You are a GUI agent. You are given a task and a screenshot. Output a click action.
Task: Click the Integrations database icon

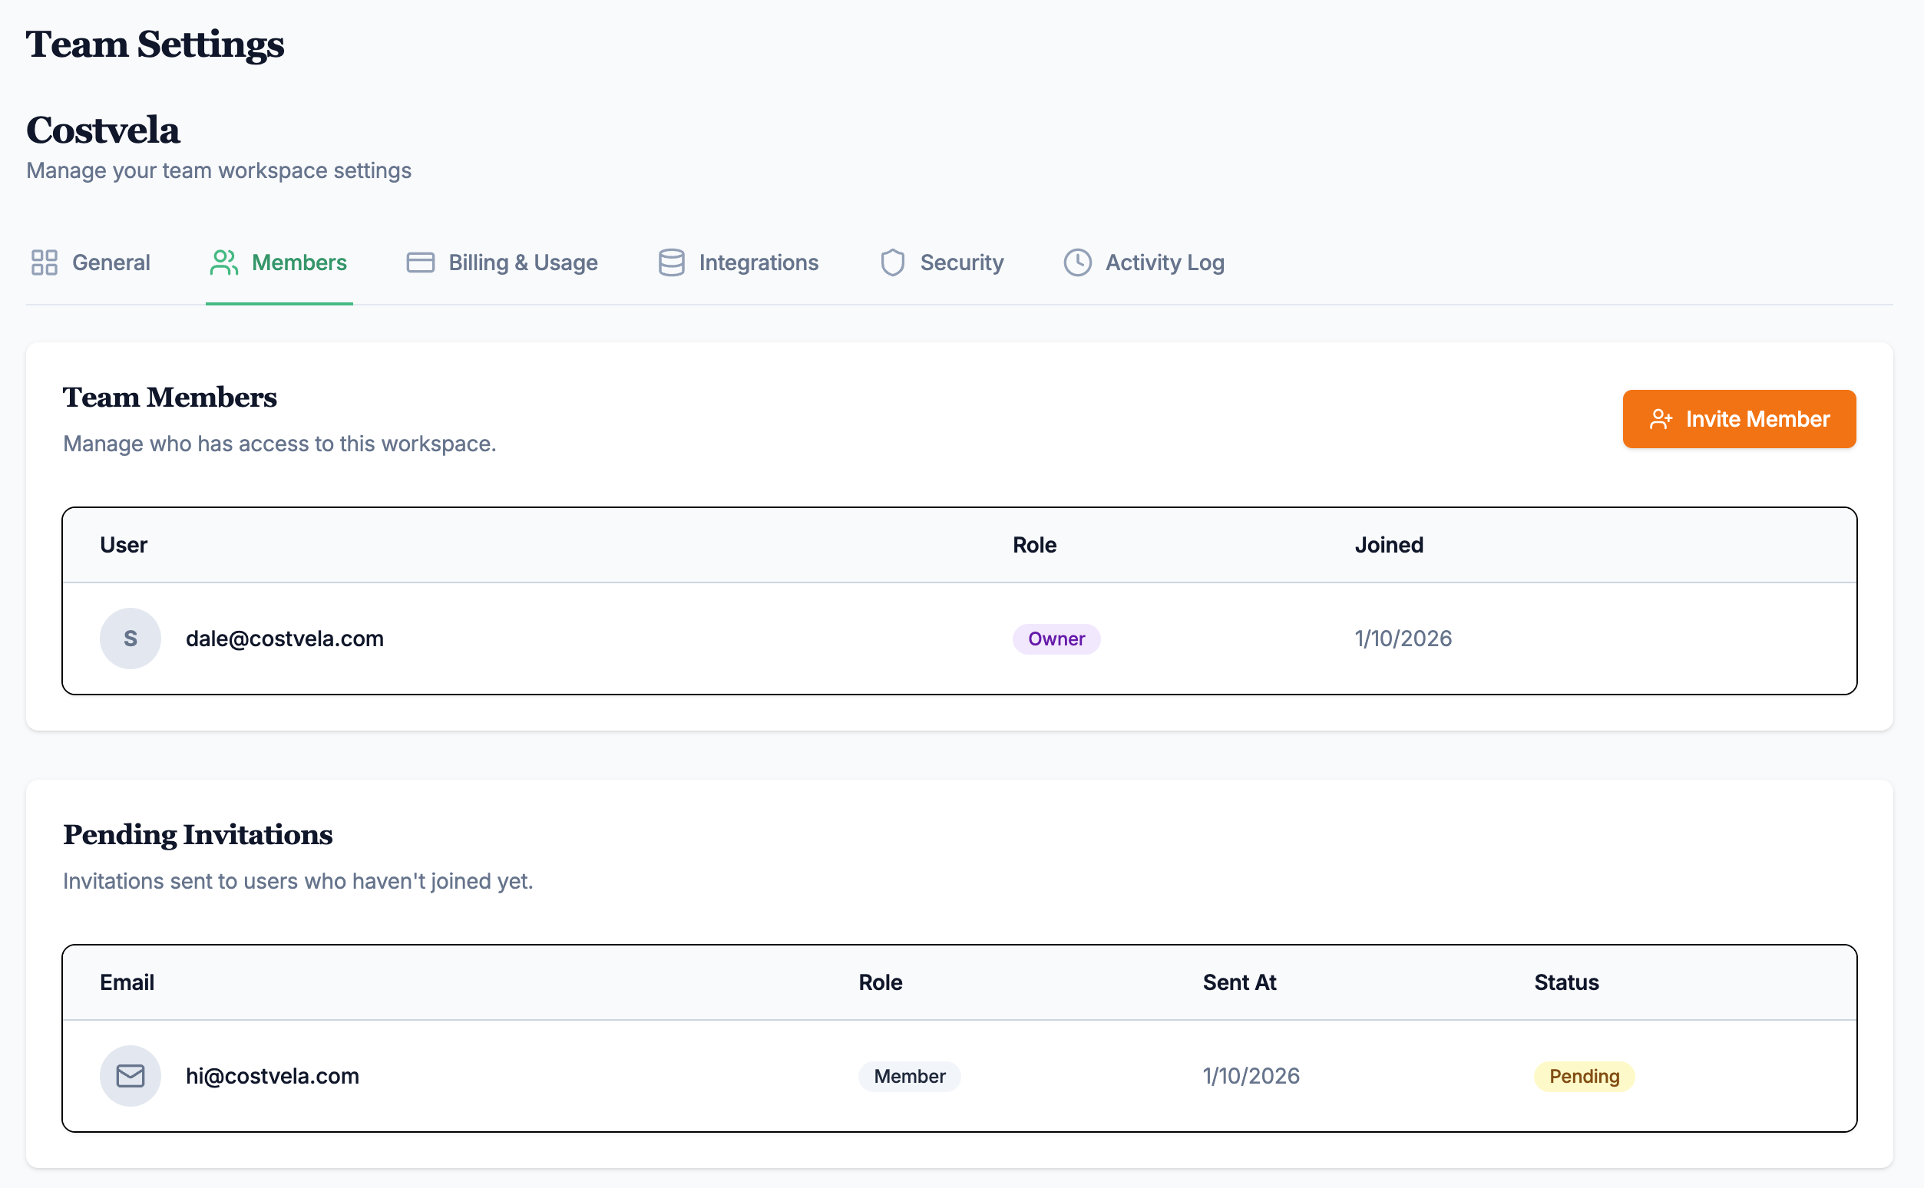click(x=670, y=262)
